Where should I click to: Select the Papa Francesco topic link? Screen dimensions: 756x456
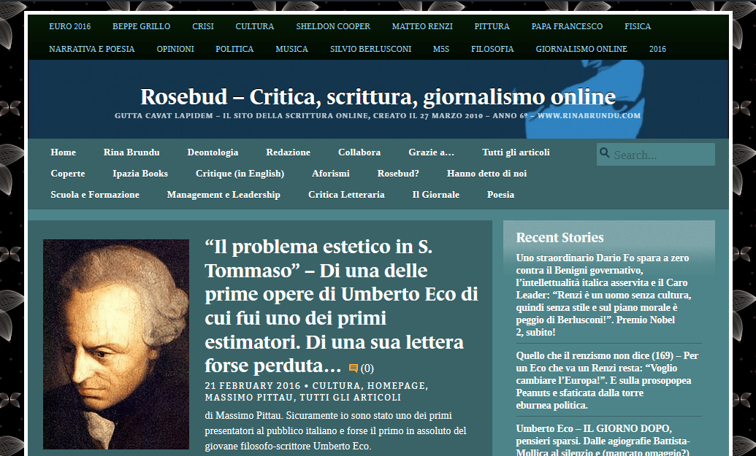(567, 26)
